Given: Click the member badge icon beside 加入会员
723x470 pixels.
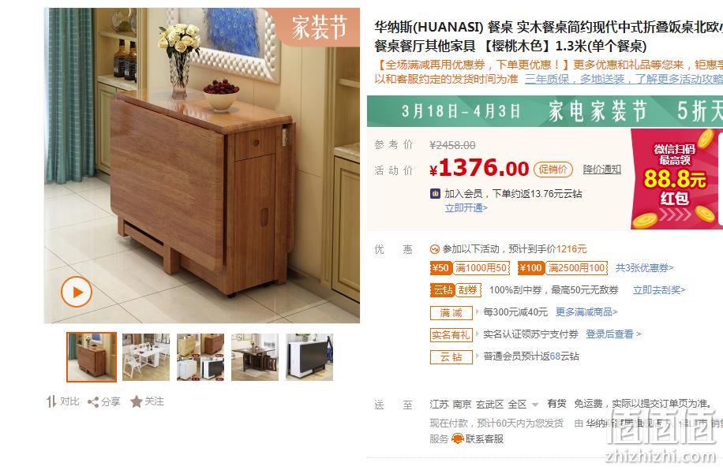Looking at the screenshot, I should coord(435,193).
